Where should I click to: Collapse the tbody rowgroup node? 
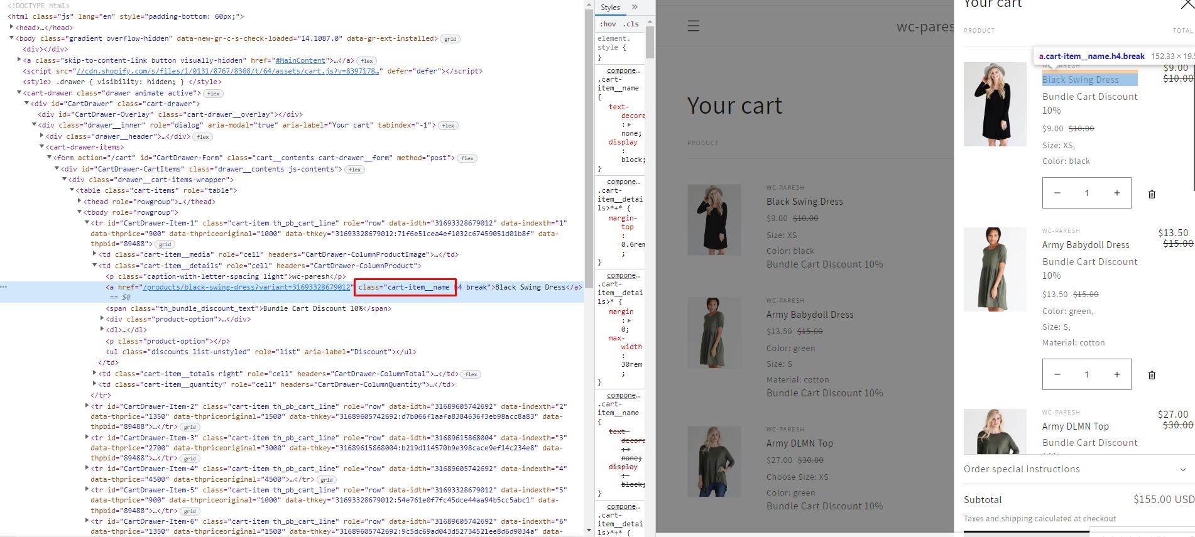click(x=80, y=212)
